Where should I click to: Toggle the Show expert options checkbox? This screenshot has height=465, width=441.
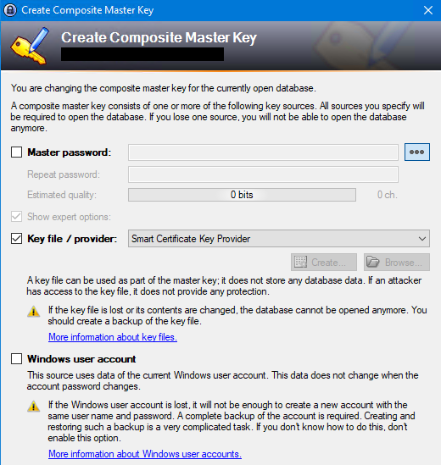[17, 217]
